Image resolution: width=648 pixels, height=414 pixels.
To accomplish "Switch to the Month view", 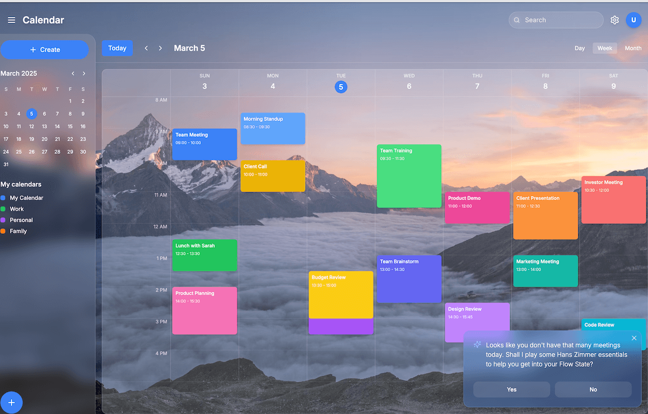I will click(x=633, y=48).
